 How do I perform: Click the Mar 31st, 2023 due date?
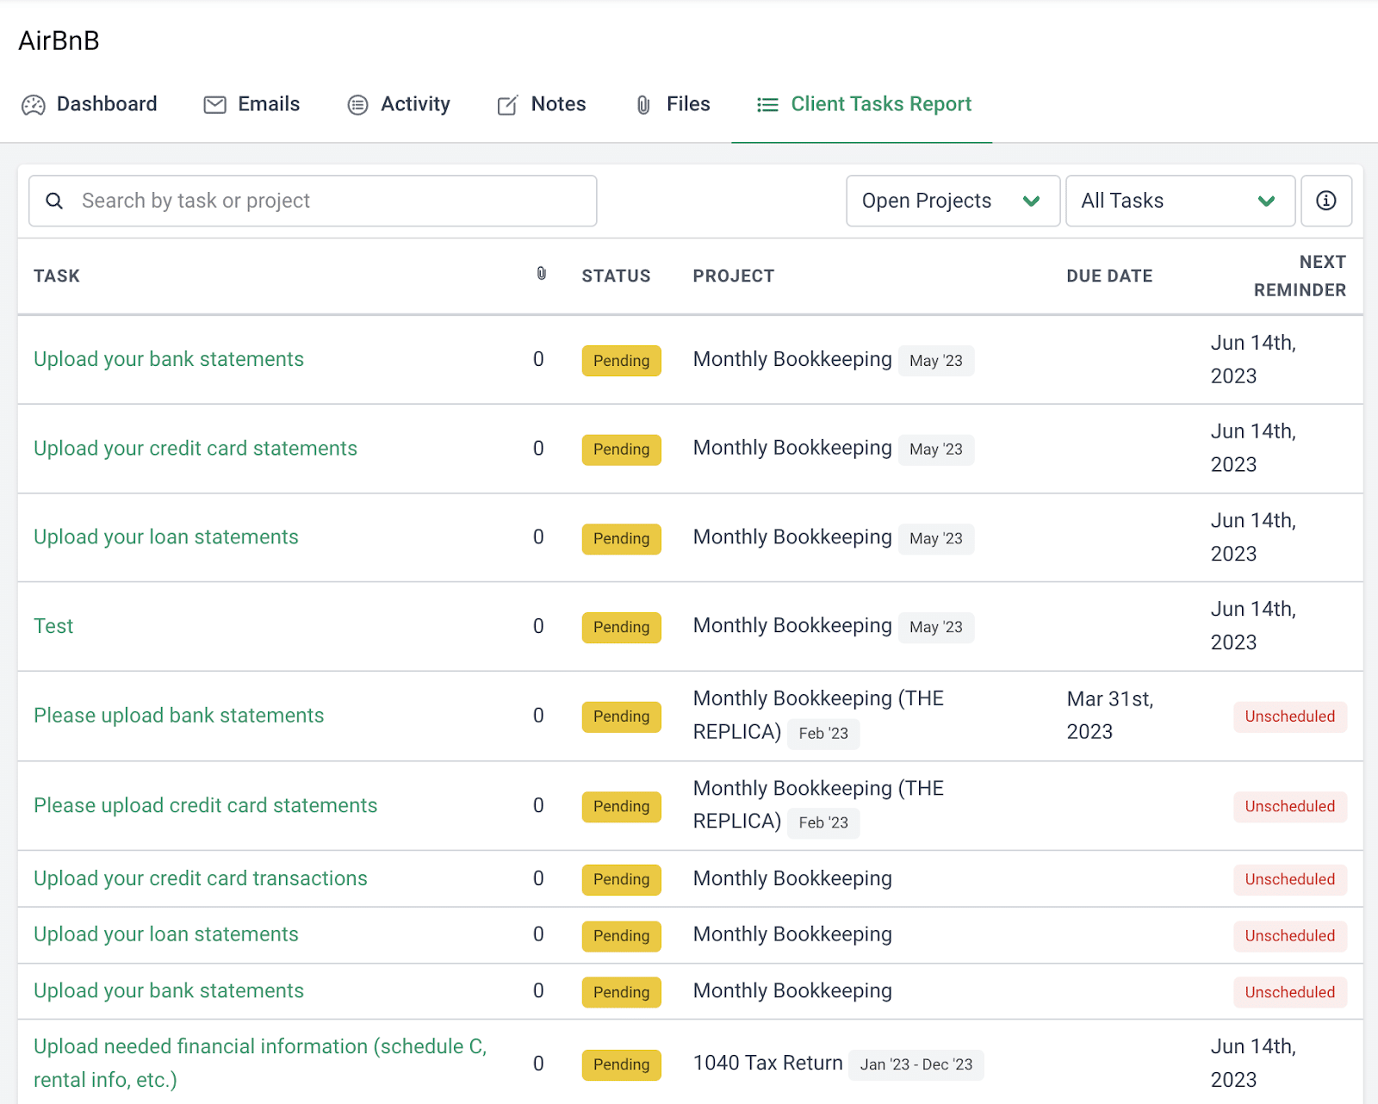1110,716
